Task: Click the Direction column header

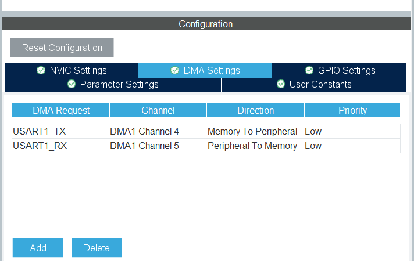Action: pos(255,110)
